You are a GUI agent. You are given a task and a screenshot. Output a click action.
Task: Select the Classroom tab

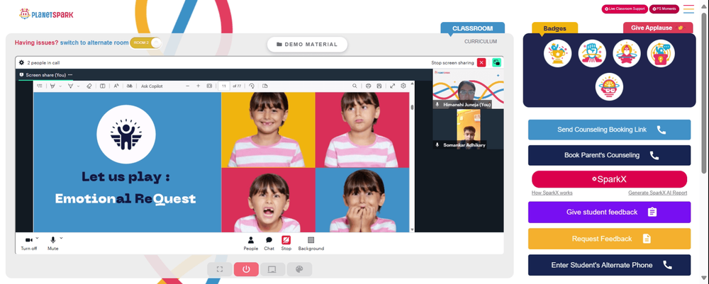point(472,28)
